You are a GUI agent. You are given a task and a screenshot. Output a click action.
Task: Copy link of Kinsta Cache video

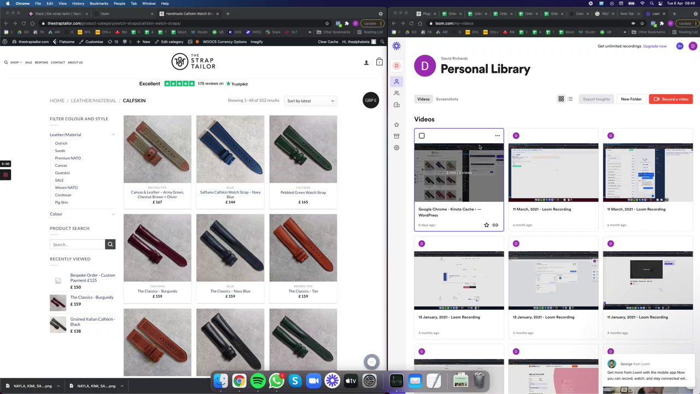click(x=495, y=225)
